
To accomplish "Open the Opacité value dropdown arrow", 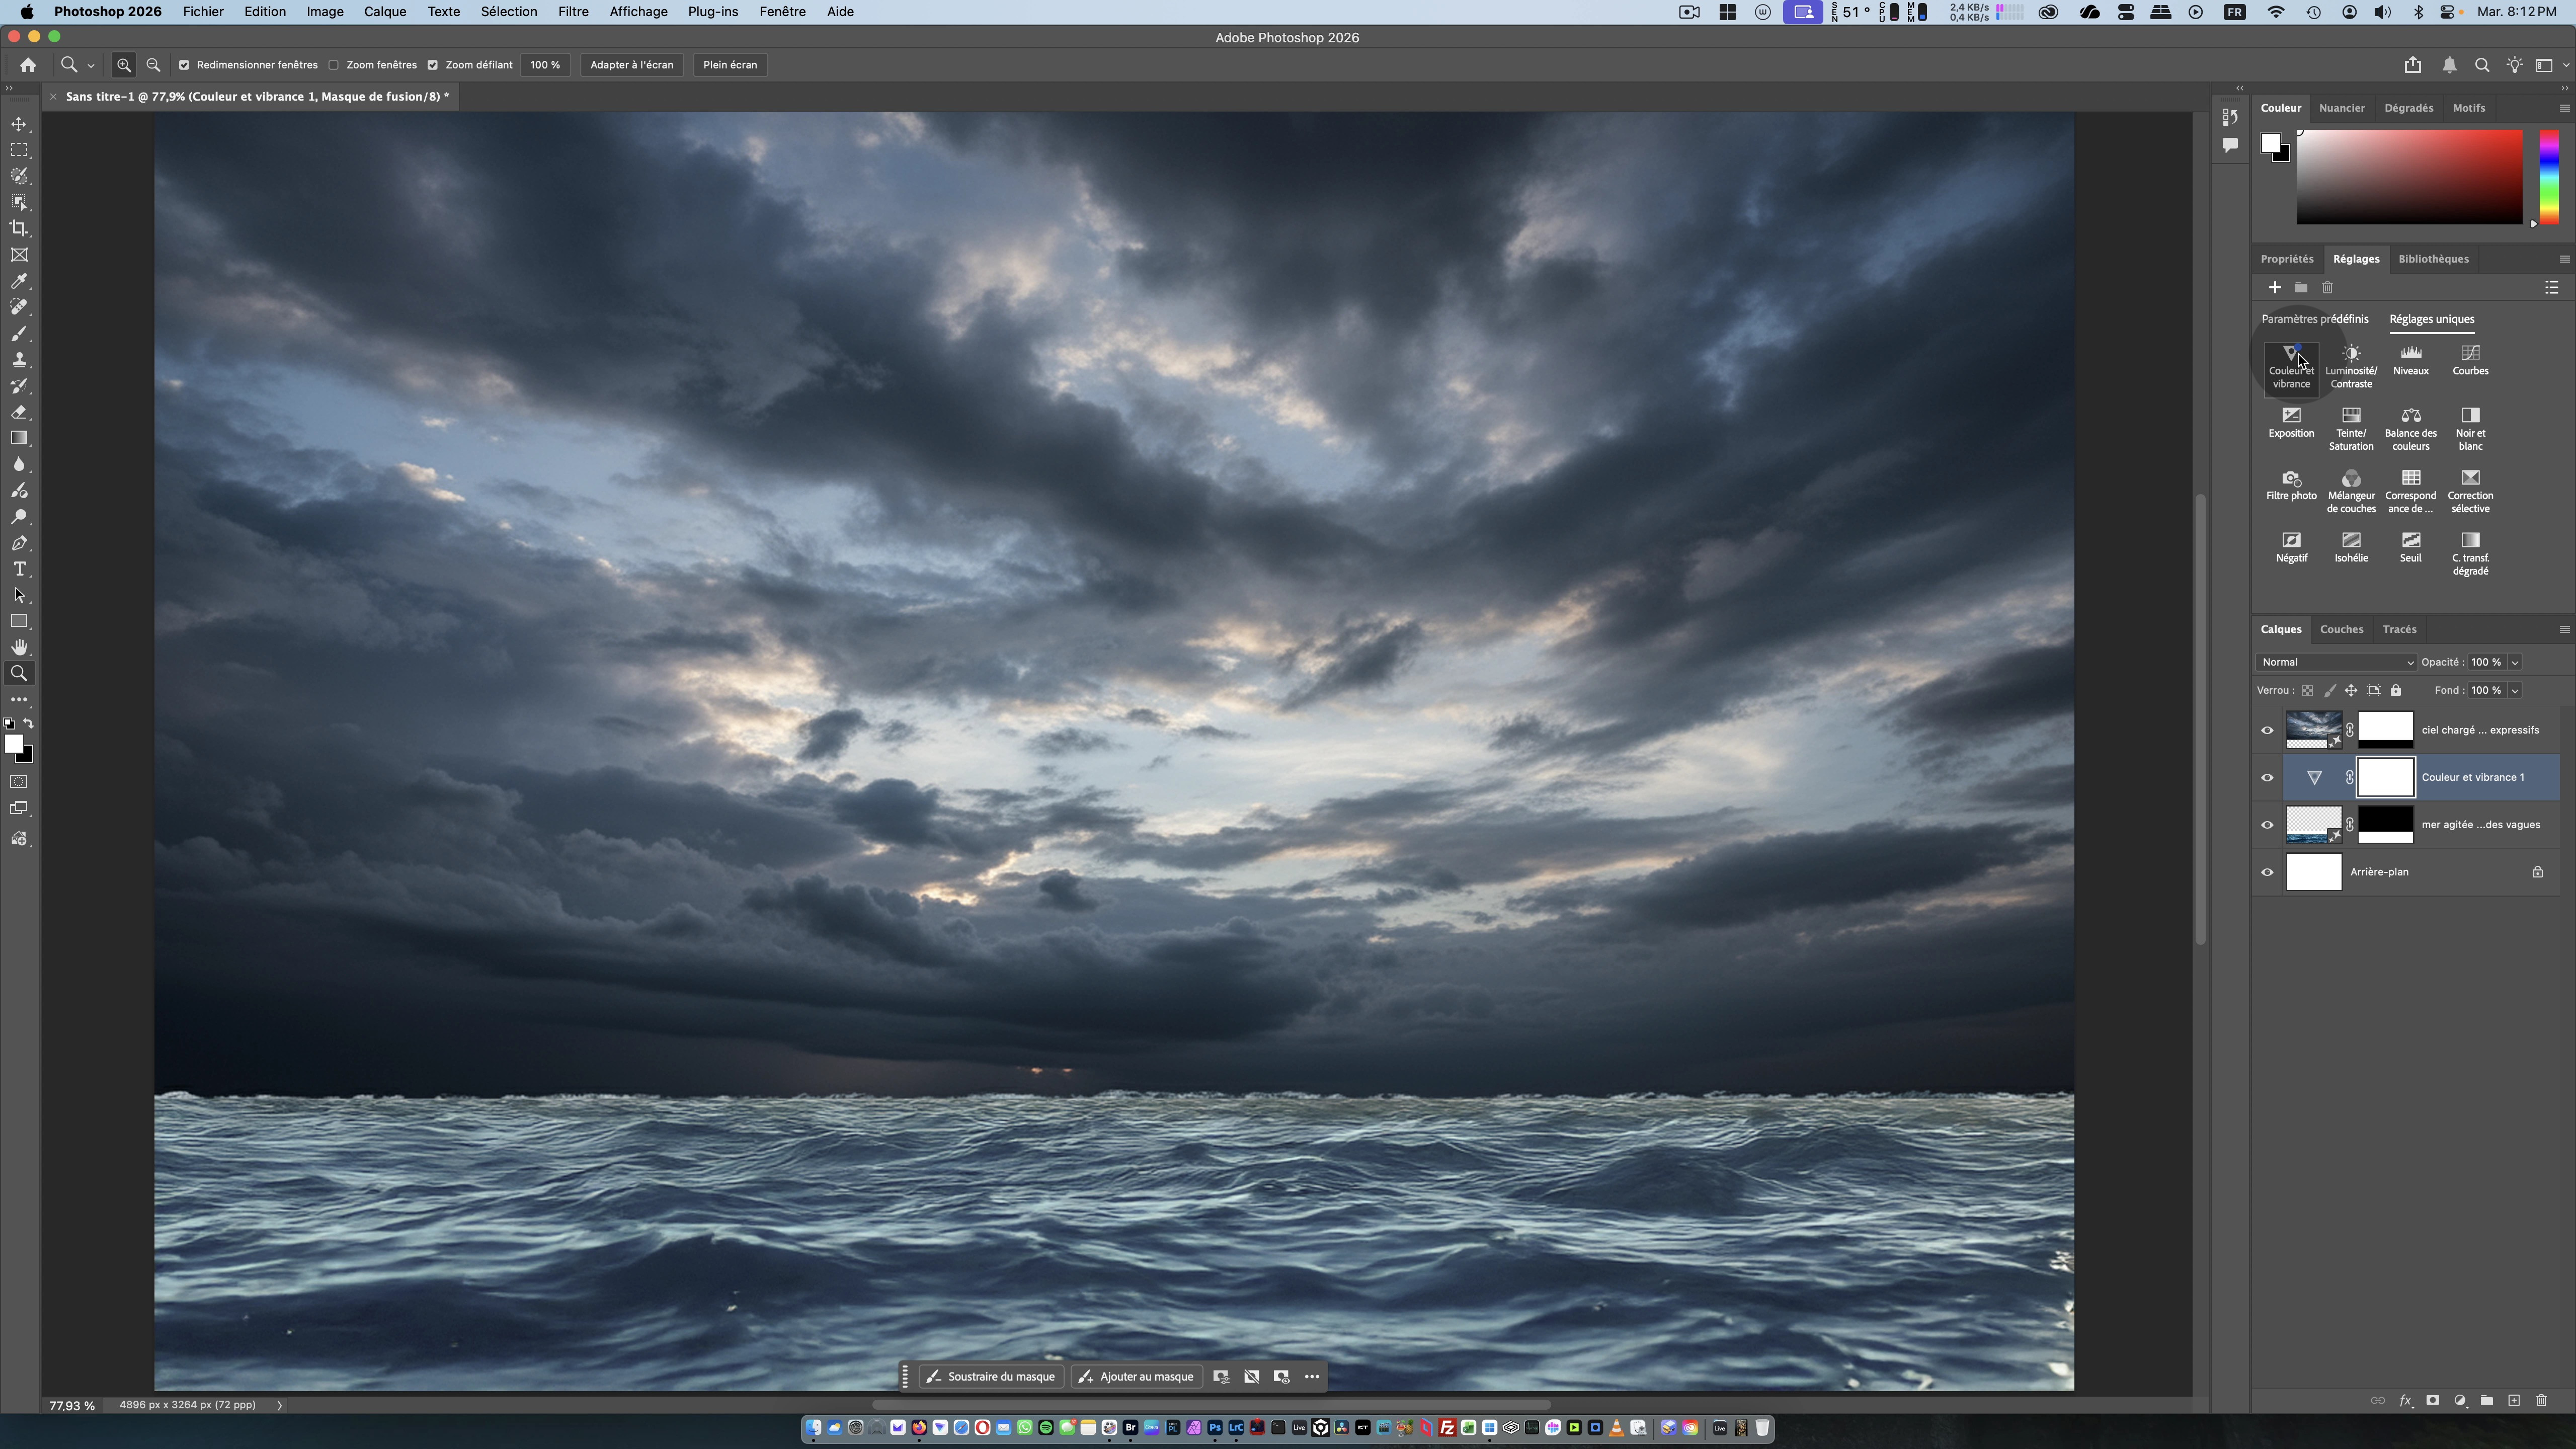I will pos(2514,662).
